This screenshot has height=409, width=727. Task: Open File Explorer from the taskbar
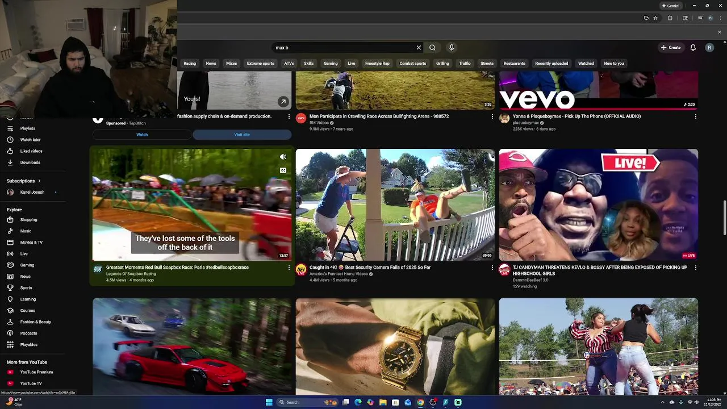[x=383, y=402]
